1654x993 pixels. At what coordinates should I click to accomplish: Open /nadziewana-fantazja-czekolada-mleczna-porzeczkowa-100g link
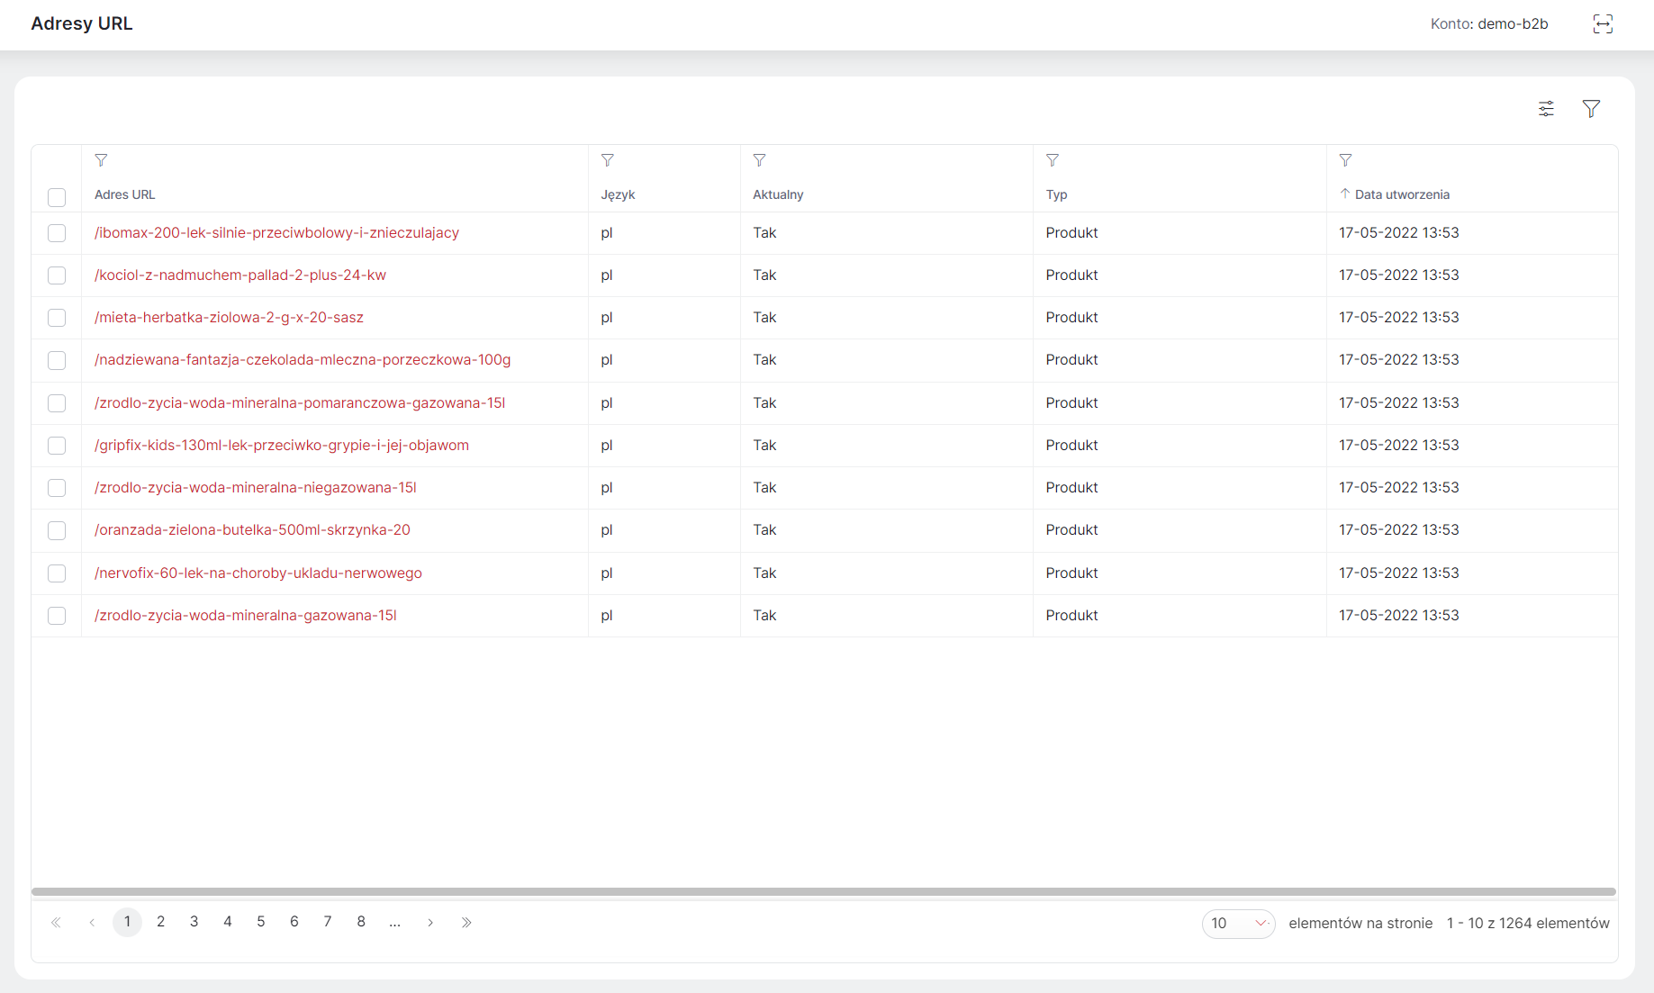pos(303,359)
